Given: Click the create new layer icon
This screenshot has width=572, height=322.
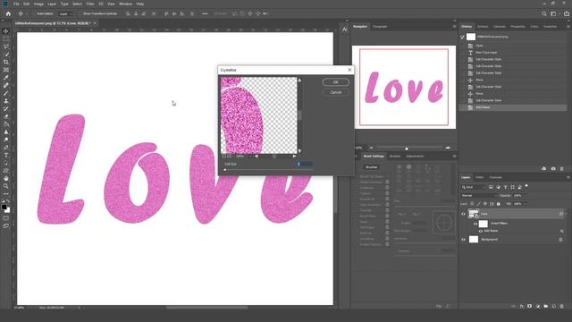Looking at the screenshot, I should pos(554,306).
